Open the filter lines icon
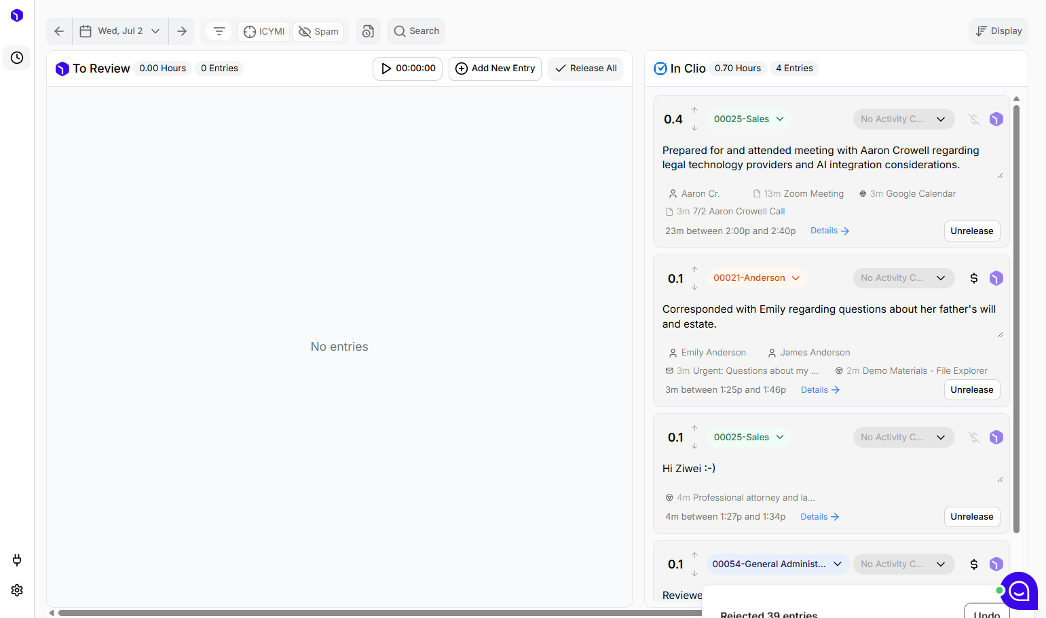 [x=219, y=31]
